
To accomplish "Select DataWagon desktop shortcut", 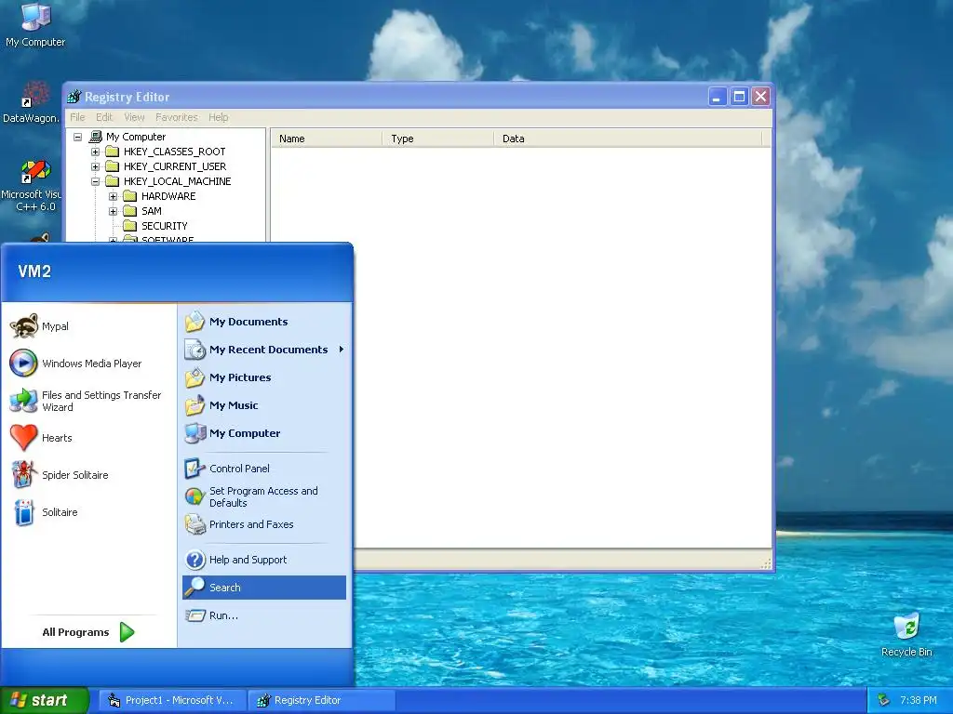I will pos(32,102).
